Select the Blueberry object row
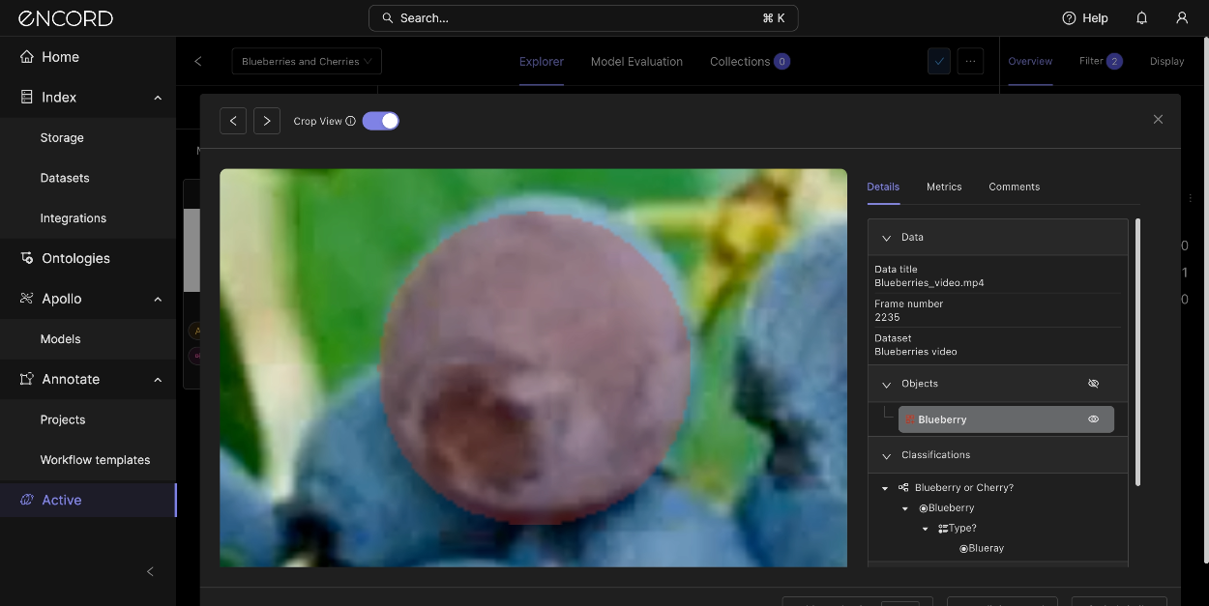1209x606 pixels. click(x=1006, y=419)
